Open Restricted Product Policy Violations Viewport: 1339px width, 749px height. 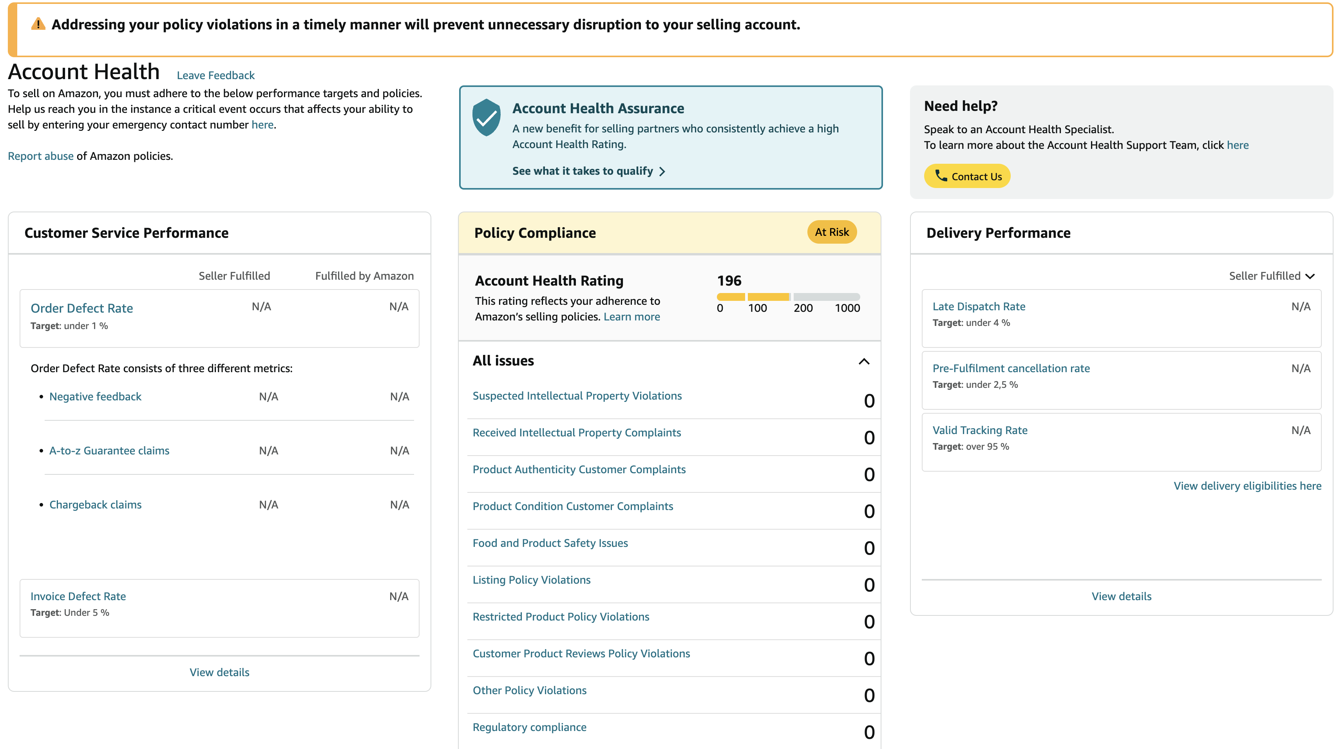[561, 617]
